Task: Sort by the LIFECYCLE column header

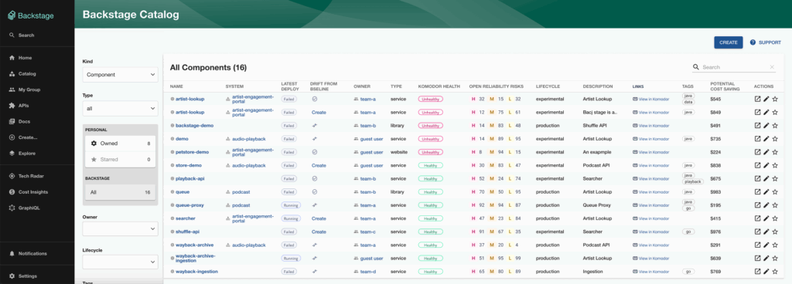Action: [x=548, y=86]
